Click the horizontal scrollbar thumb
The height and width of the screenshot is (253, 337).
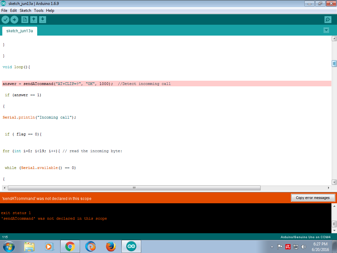tap(134, 188)
